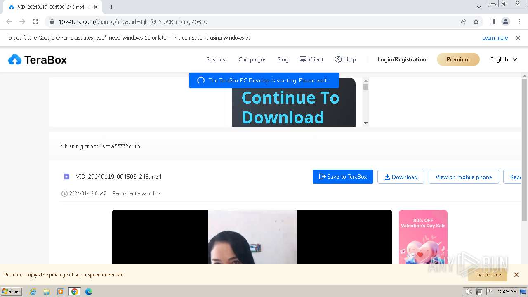Click the Download button
The height and width of the screenshot is (297, 528).
(x=401, y=177)
